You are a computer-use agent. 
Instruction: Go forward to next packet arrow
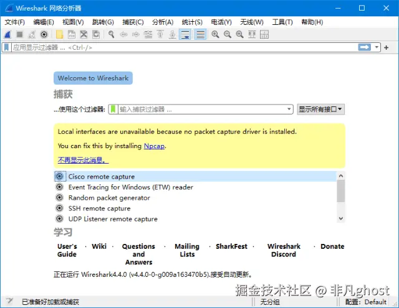[136, 34]
